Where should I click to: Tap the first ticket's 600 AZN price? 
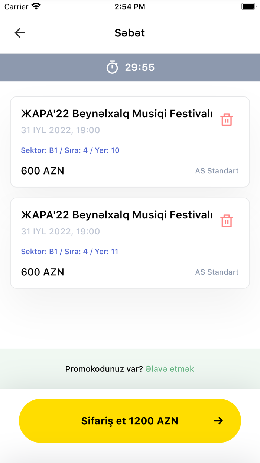pyautogui.click(x=42, y=171)
